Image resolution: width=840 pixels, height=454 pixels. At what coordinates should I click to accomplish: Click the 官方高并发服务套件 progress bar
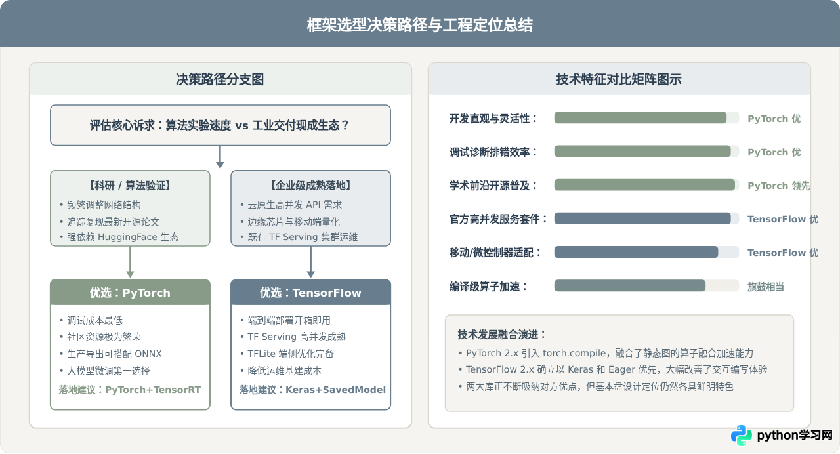[646, 218]
